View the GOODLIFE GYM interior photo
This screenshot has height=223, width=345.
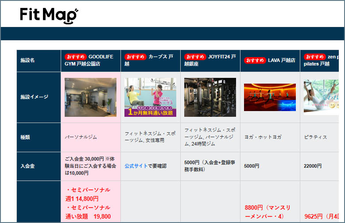pos(90,97)
